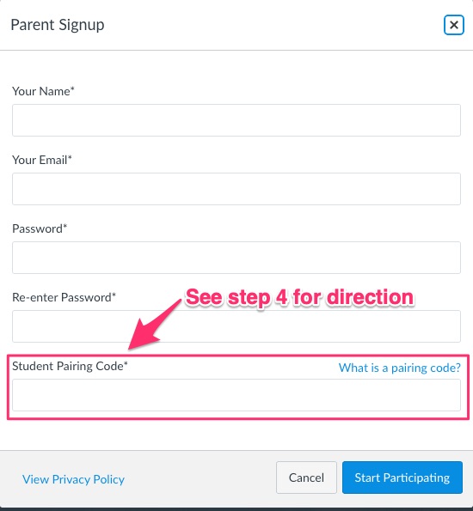Open the View Privacy Policy link
473x511 pixels.
(x=73, y=479)
